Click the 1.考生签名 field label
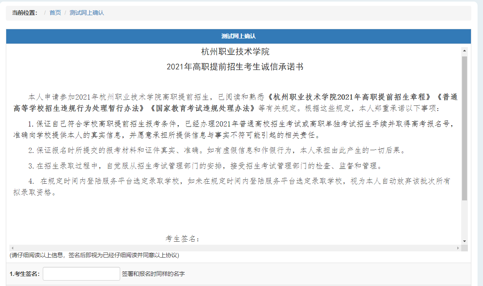This screenshot has height=286, width=483. [x=24, y=274]
